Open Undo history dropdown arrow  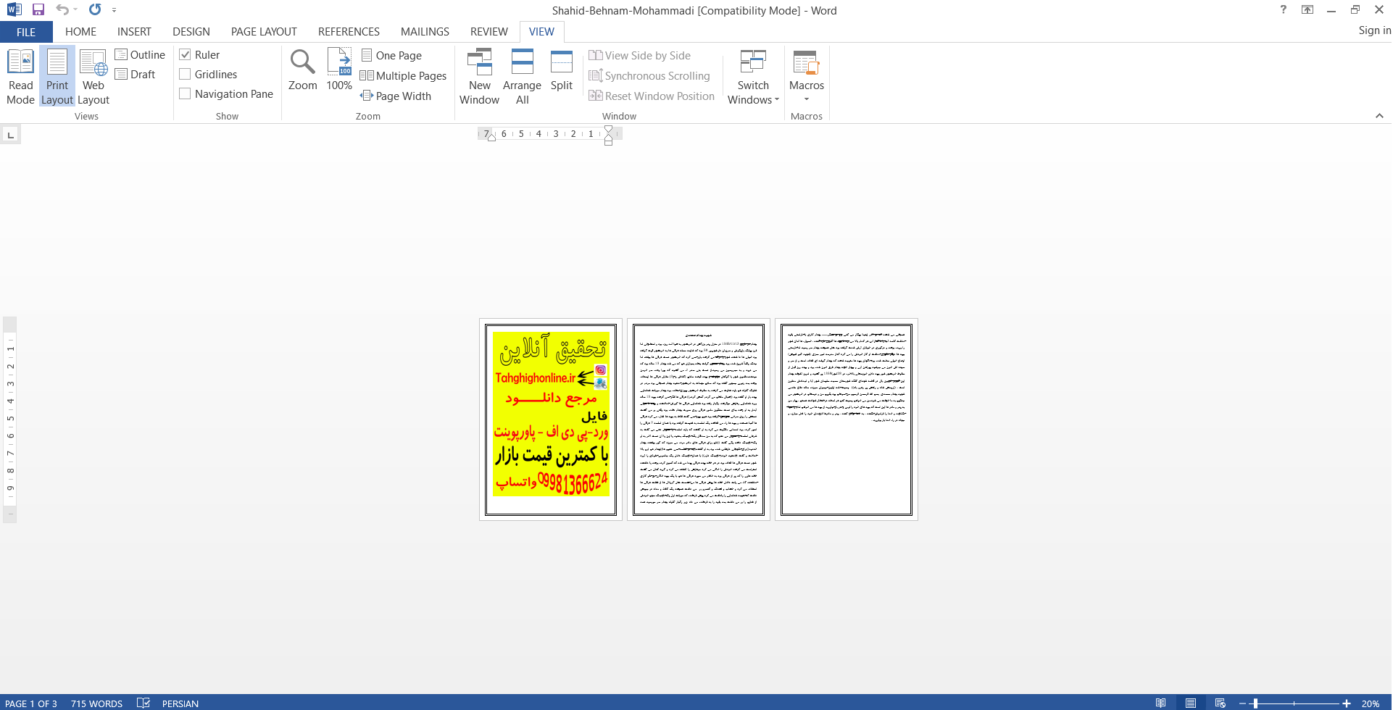coord(75,10)
